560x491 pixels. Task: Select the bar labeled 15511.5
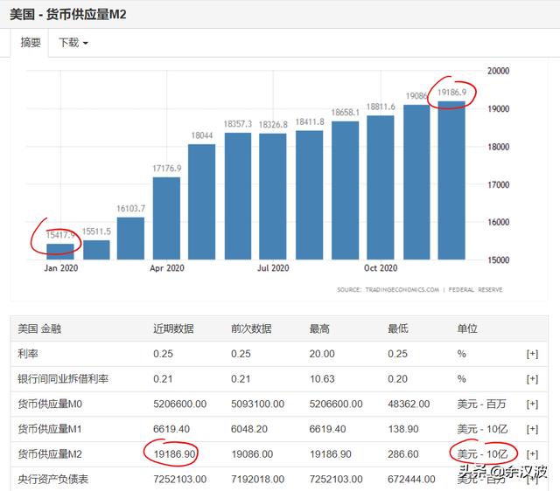click(96, 250)
